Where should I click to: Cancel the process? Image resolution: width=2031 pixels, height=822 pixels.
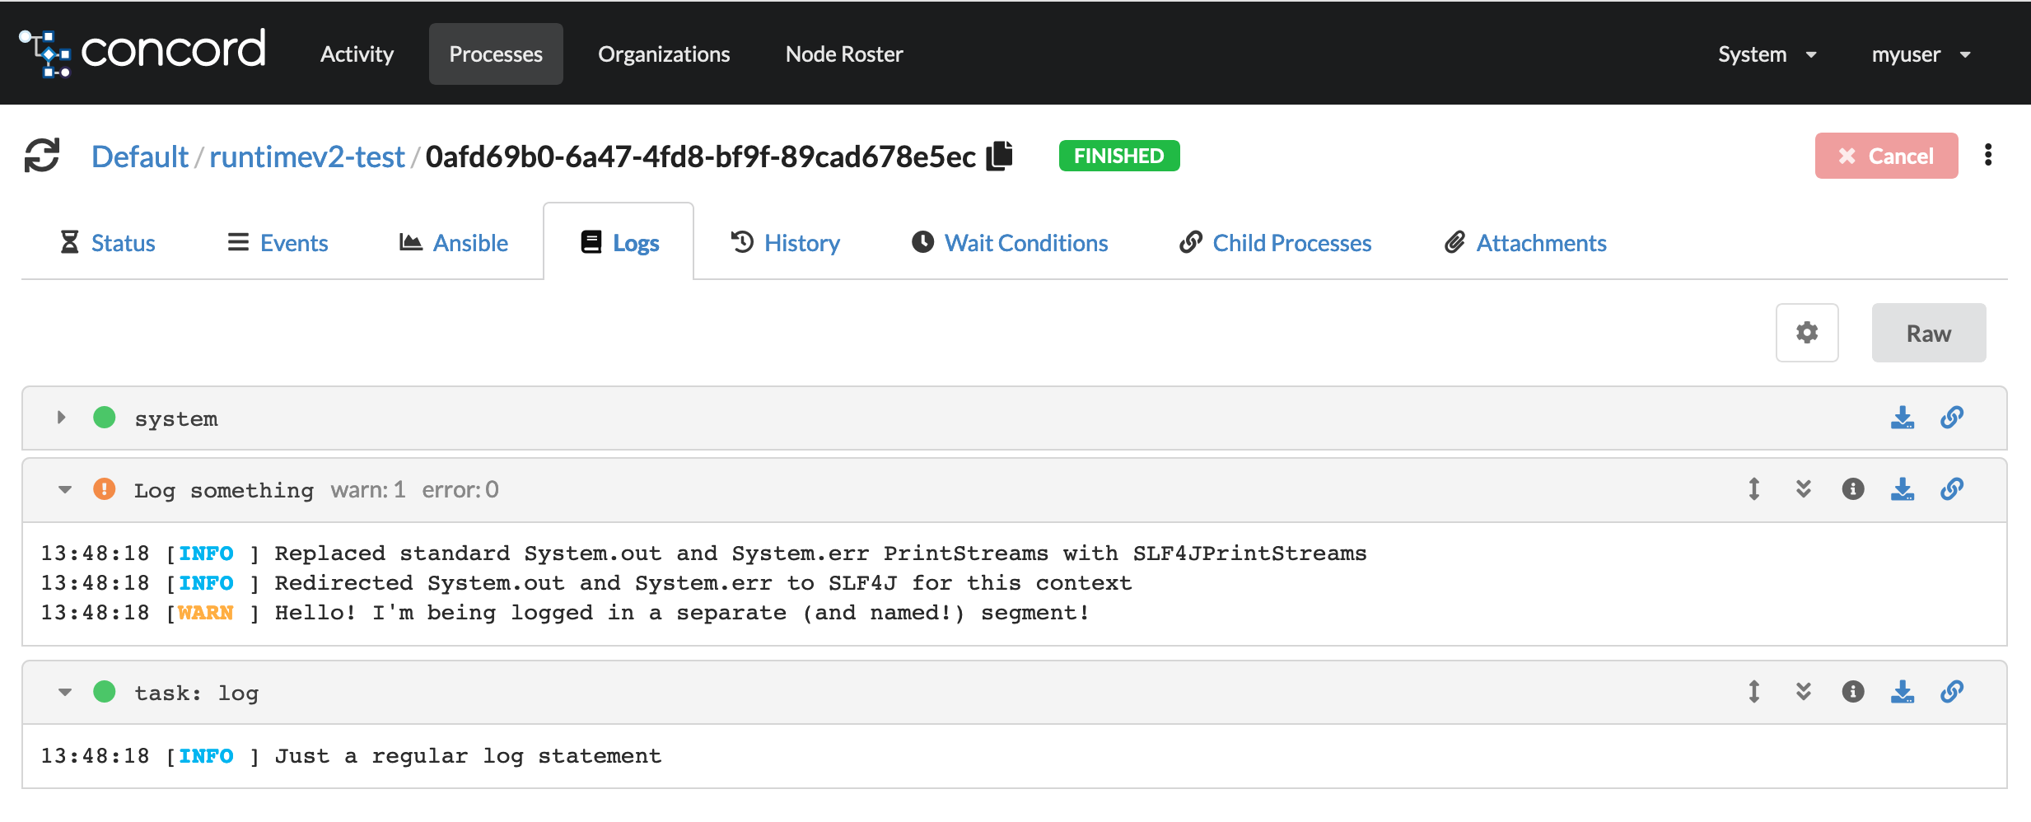point(1885,156)
